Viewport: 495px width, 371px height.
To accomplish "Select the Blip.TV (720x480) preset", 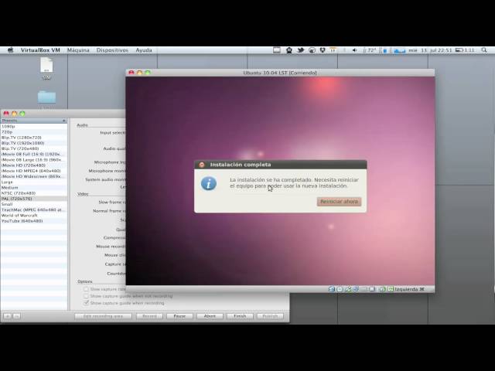I will tap(34, 148).
